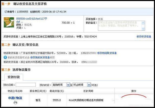Click 修改我的发货信息 link
This screenshot has width=155, height=108.
[x=40, y=57]
